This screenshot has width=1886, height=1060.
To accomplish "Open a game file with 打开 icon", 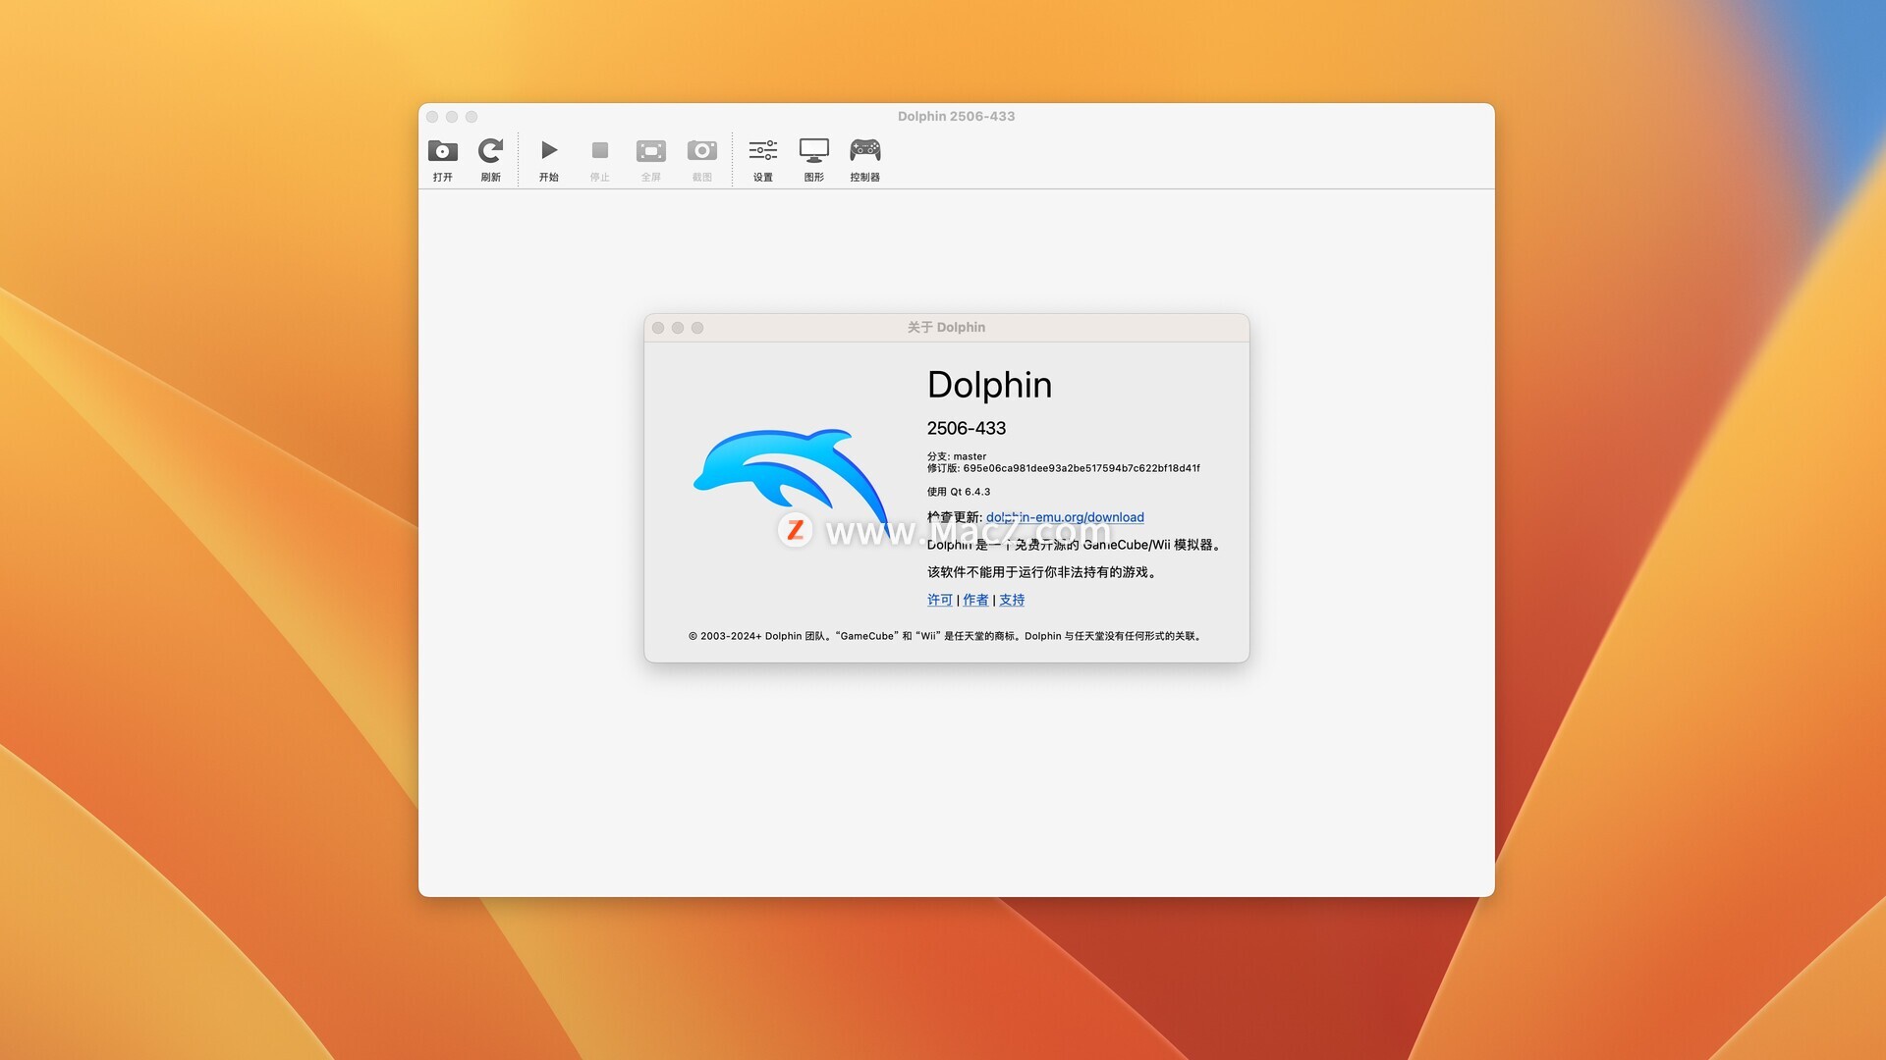I will pos(443,160).
